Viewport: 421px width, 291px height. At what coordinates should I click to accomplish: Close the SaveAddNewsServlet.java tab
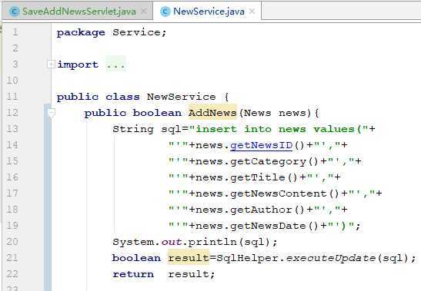click(x=144, y=11)
